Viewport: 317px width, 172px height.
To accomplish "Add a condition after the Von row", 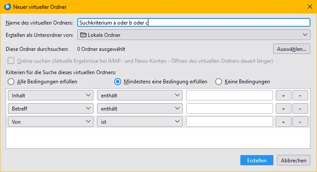I will point(284,122).
